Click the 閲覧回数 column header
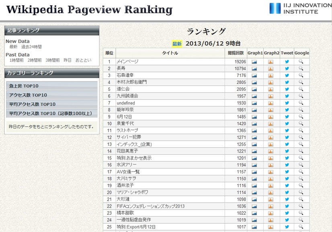The image size is (332, 232). 236,53
